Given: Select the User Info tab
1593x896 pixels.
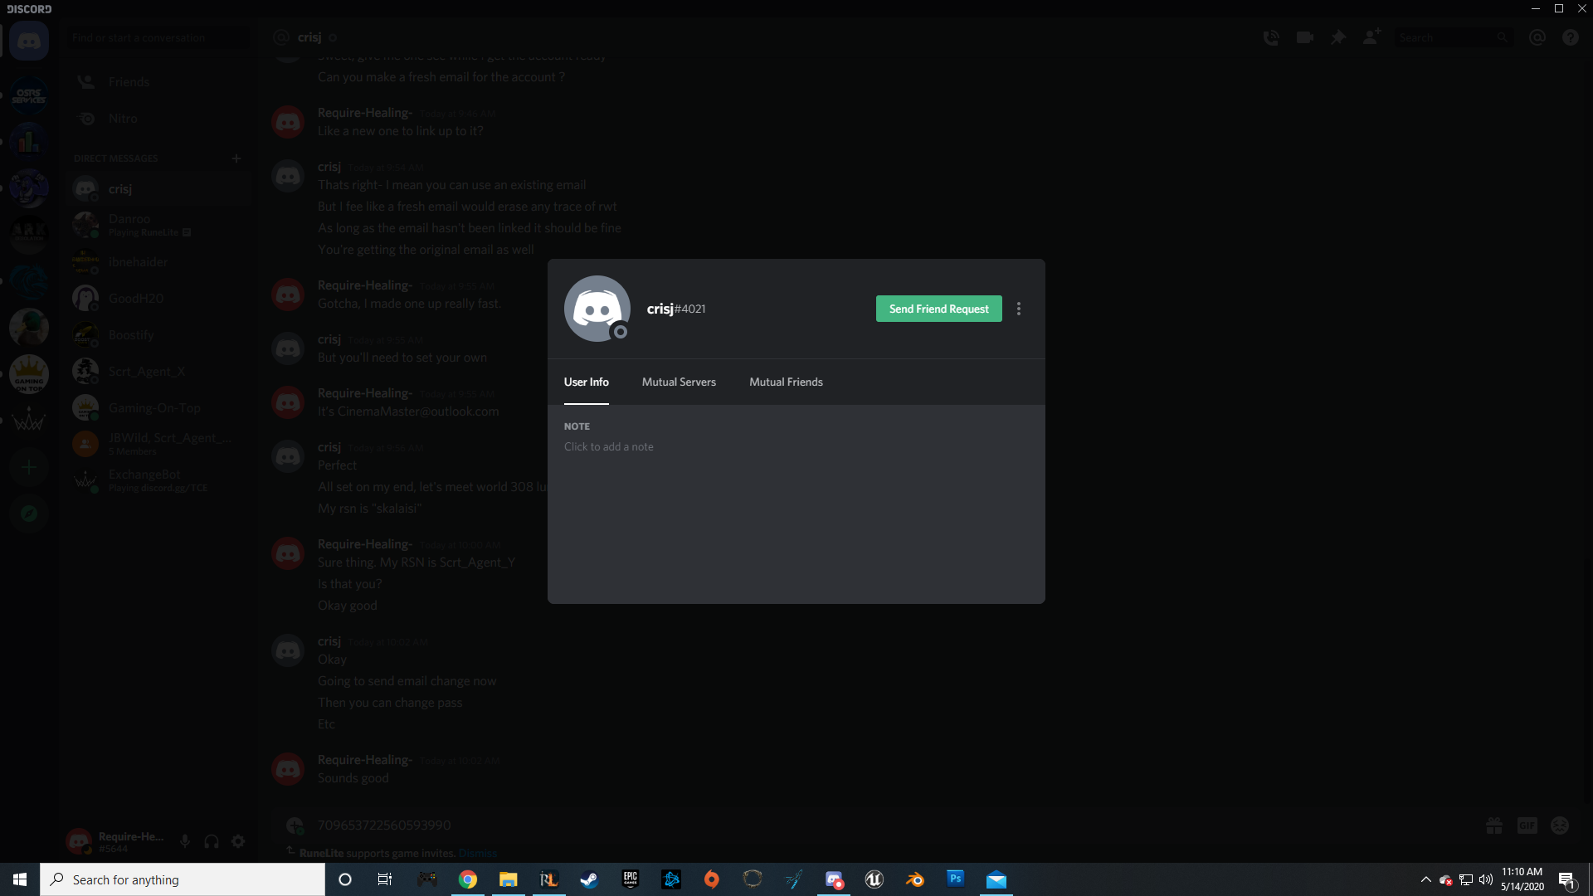Looking at the screenshot, I should 586,382.
